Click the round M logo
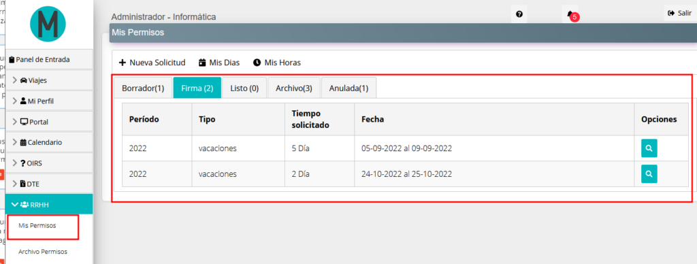This screenshot has height=264, width=697. 48,24
